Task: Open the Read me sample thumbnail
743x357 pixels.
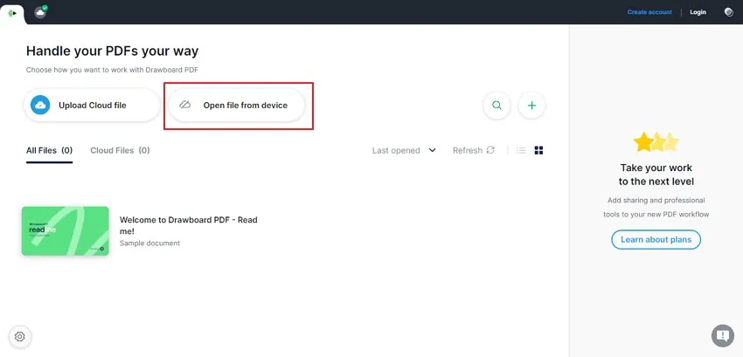Action: [66, 231]
